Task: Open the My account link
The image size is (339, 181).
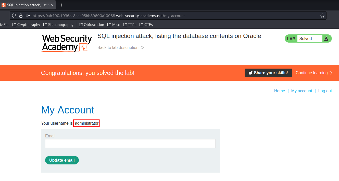Action: (302, 91)
